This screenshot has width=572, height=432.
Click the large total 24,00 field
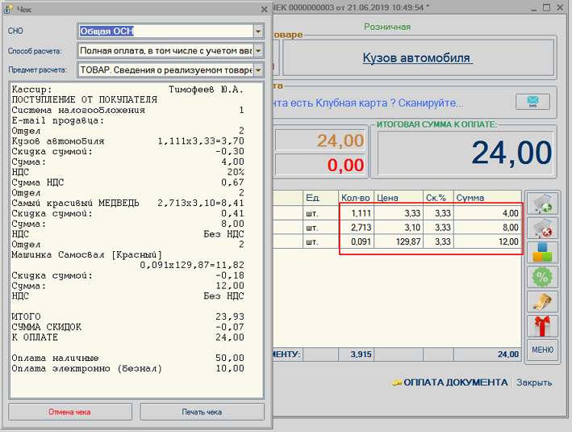pyautogui.click(x=466, y=153)
